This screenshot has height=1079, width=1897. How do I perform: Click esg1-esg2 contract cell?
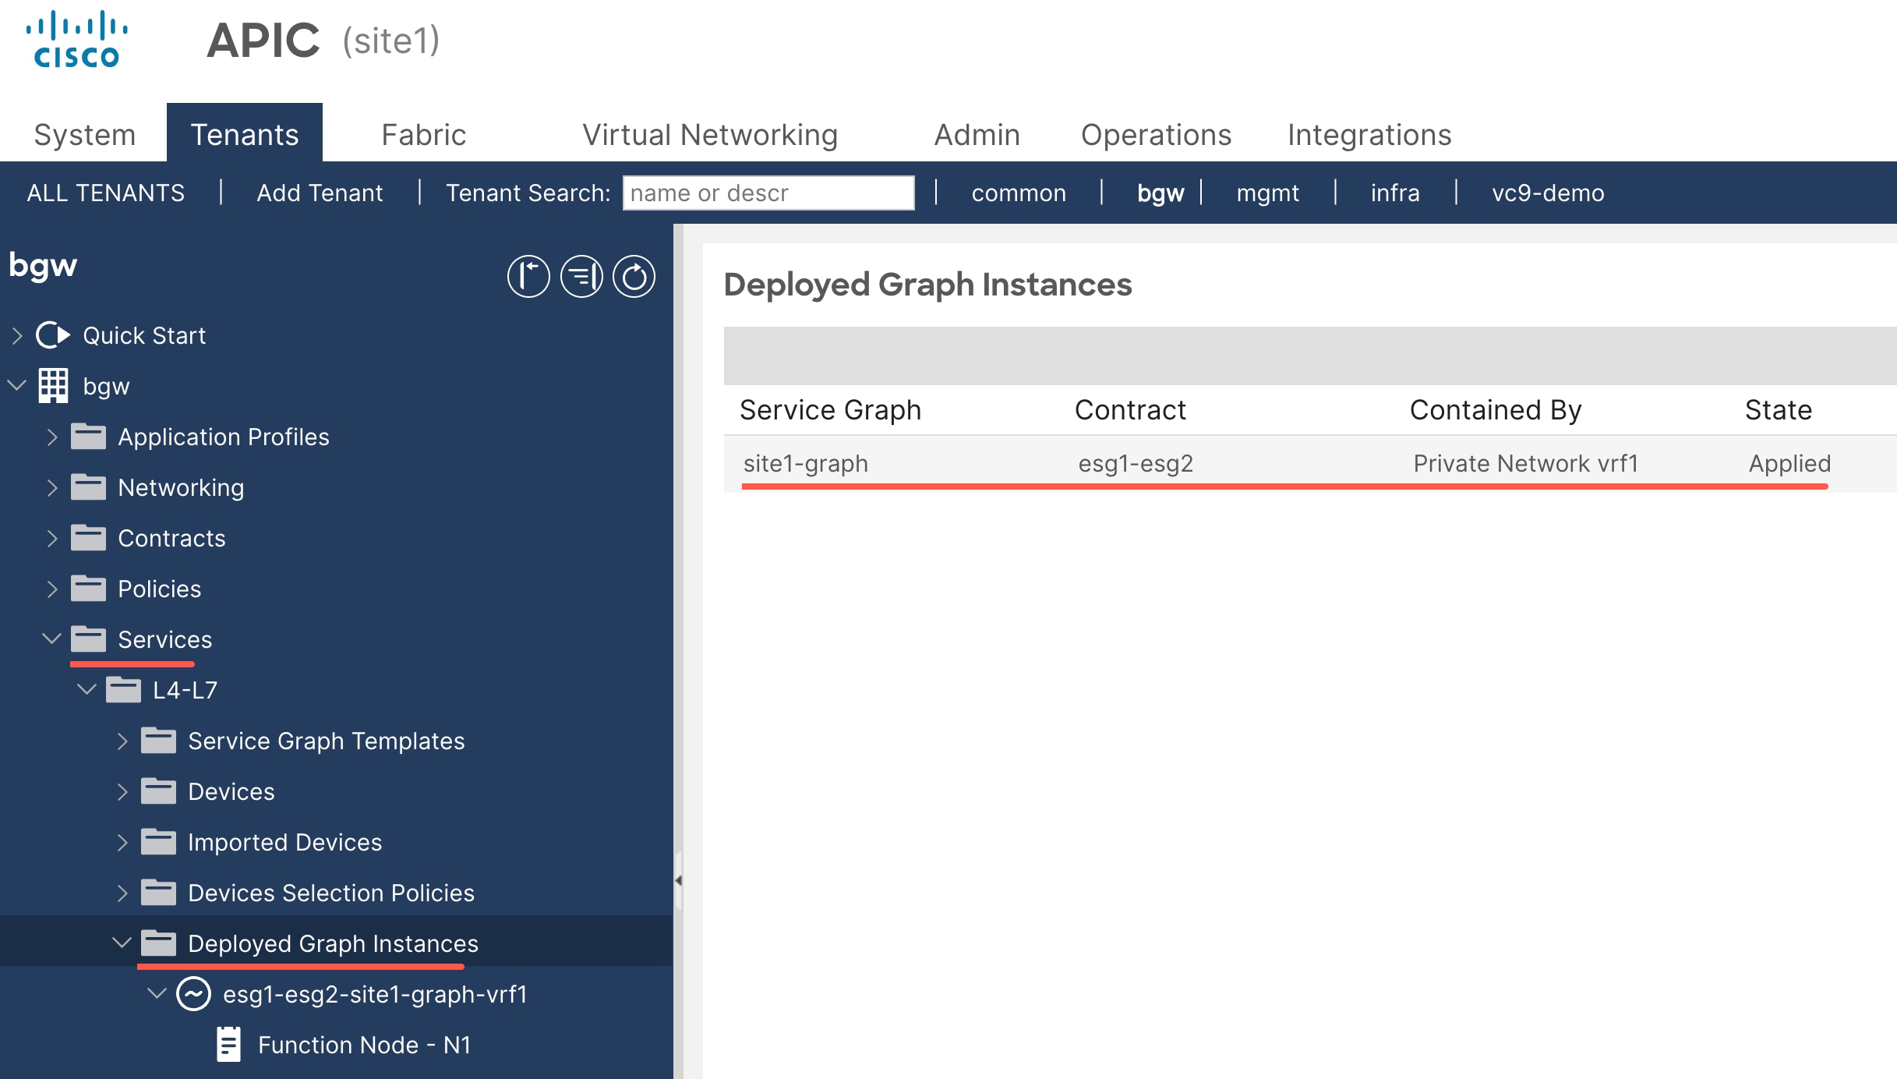coord(1136,463)
